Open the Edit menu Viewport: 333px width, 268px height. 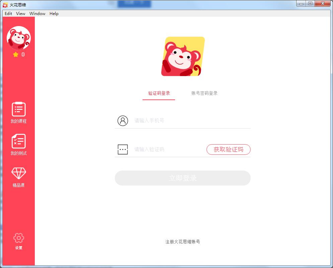(x=8, y=13)
